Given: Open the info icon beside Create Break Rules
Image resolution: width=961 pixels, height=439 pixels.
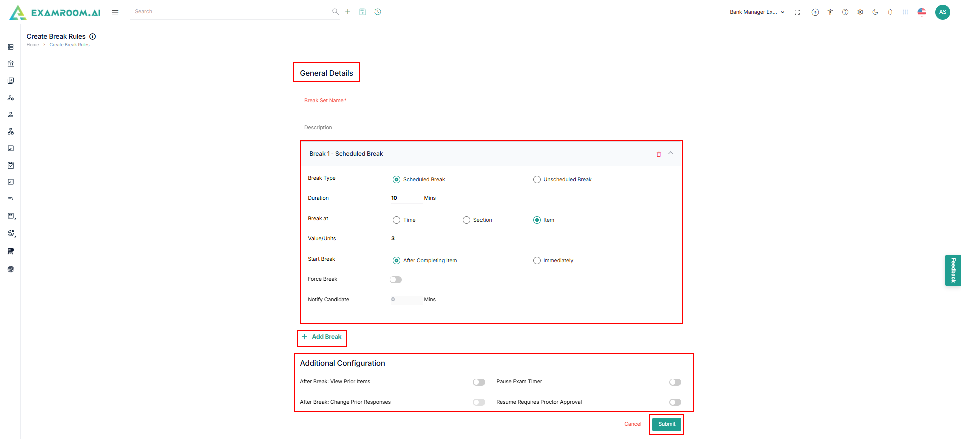Looking at the screenshot, I should 93,36.
